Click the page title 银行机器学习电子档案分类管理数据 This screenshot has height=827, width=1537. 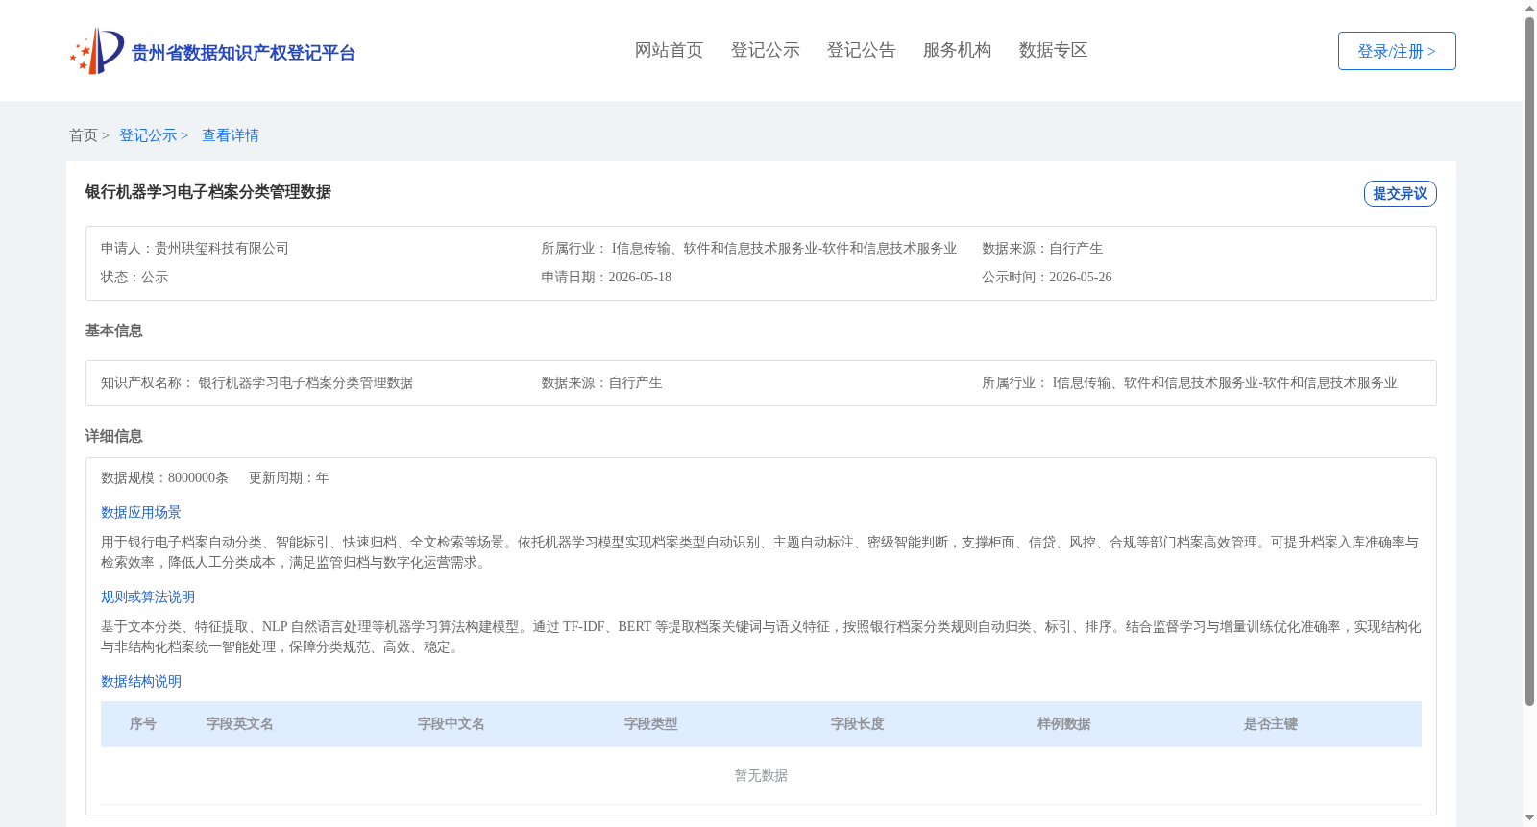pos(208,192)
